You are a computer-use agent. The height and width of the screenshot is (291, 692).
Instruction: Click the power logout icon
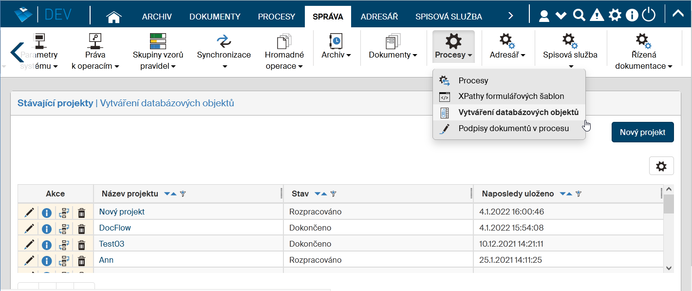(x=649, y=16)
